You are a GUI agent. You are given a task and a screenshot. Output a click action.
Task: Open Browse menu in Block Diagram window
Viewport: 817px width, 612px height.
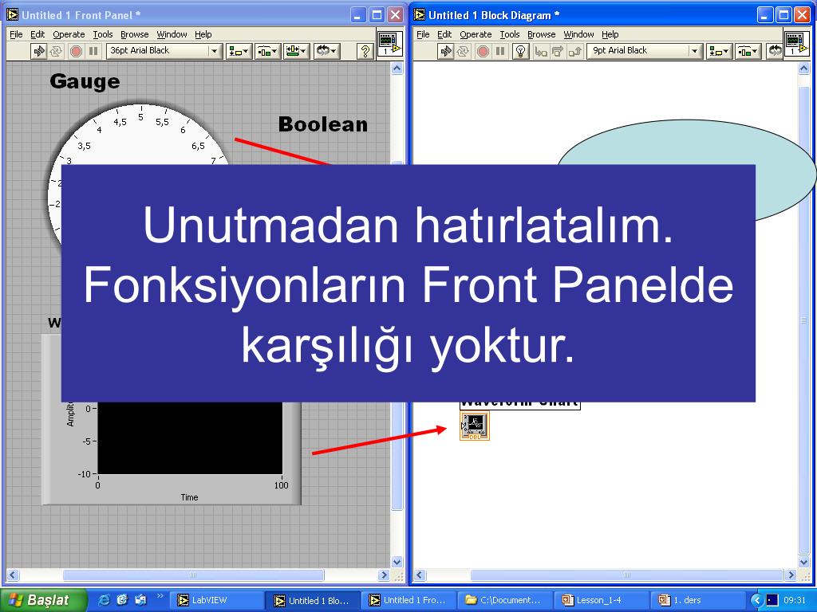pyautogui.click(x=542, y=34)
